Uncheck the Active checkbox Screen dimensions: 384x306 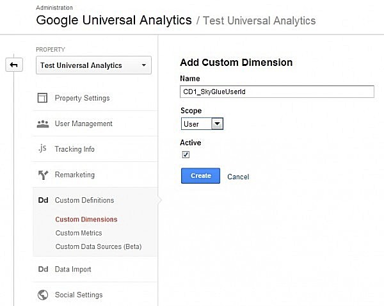tap(186, 155)
